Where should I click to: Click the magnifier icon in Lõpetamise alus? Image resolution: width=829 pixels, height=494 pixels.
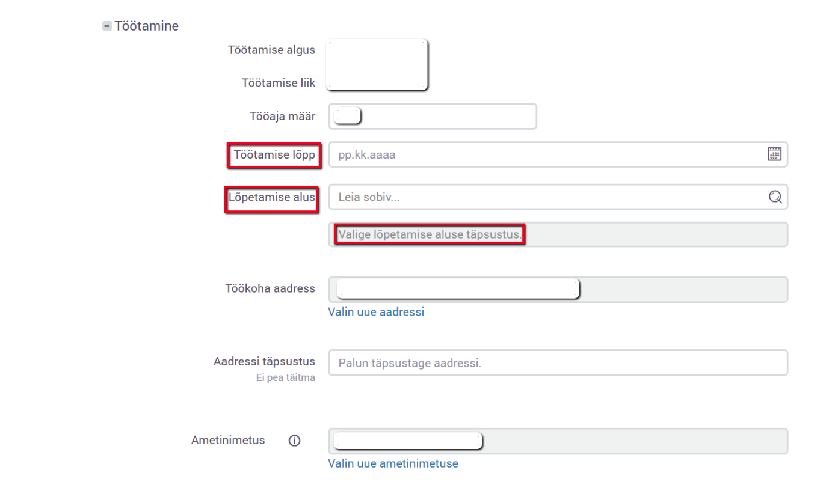(x=775, y=197)
